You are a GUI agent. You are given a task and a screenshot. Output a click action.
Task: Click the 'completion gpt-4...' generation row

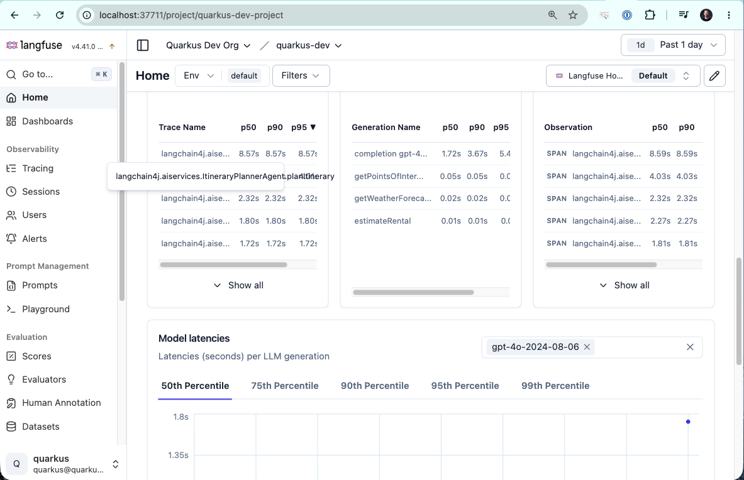[x=431, y=154]
